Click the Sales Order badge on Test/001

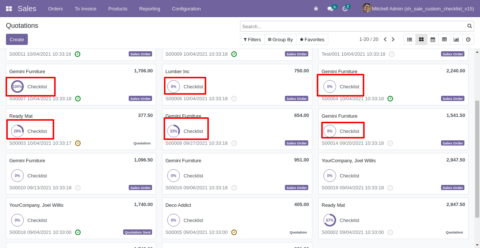[x=453, y=54]
